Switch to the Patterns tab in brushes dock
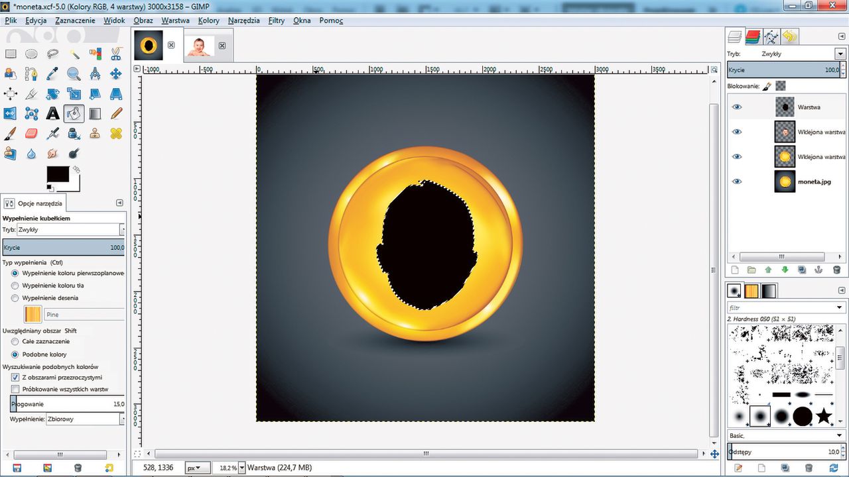849x477 pixels. [751, 291]
